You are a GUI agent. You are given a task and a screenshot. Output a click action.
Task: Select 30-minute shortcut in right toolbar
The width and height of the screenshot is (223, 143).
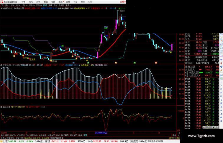pos(221,93)
